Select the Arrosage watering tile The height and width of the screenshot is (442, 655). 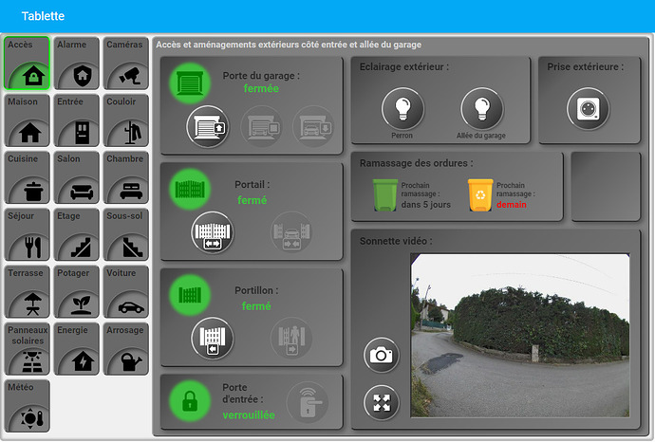pos(125,347)
